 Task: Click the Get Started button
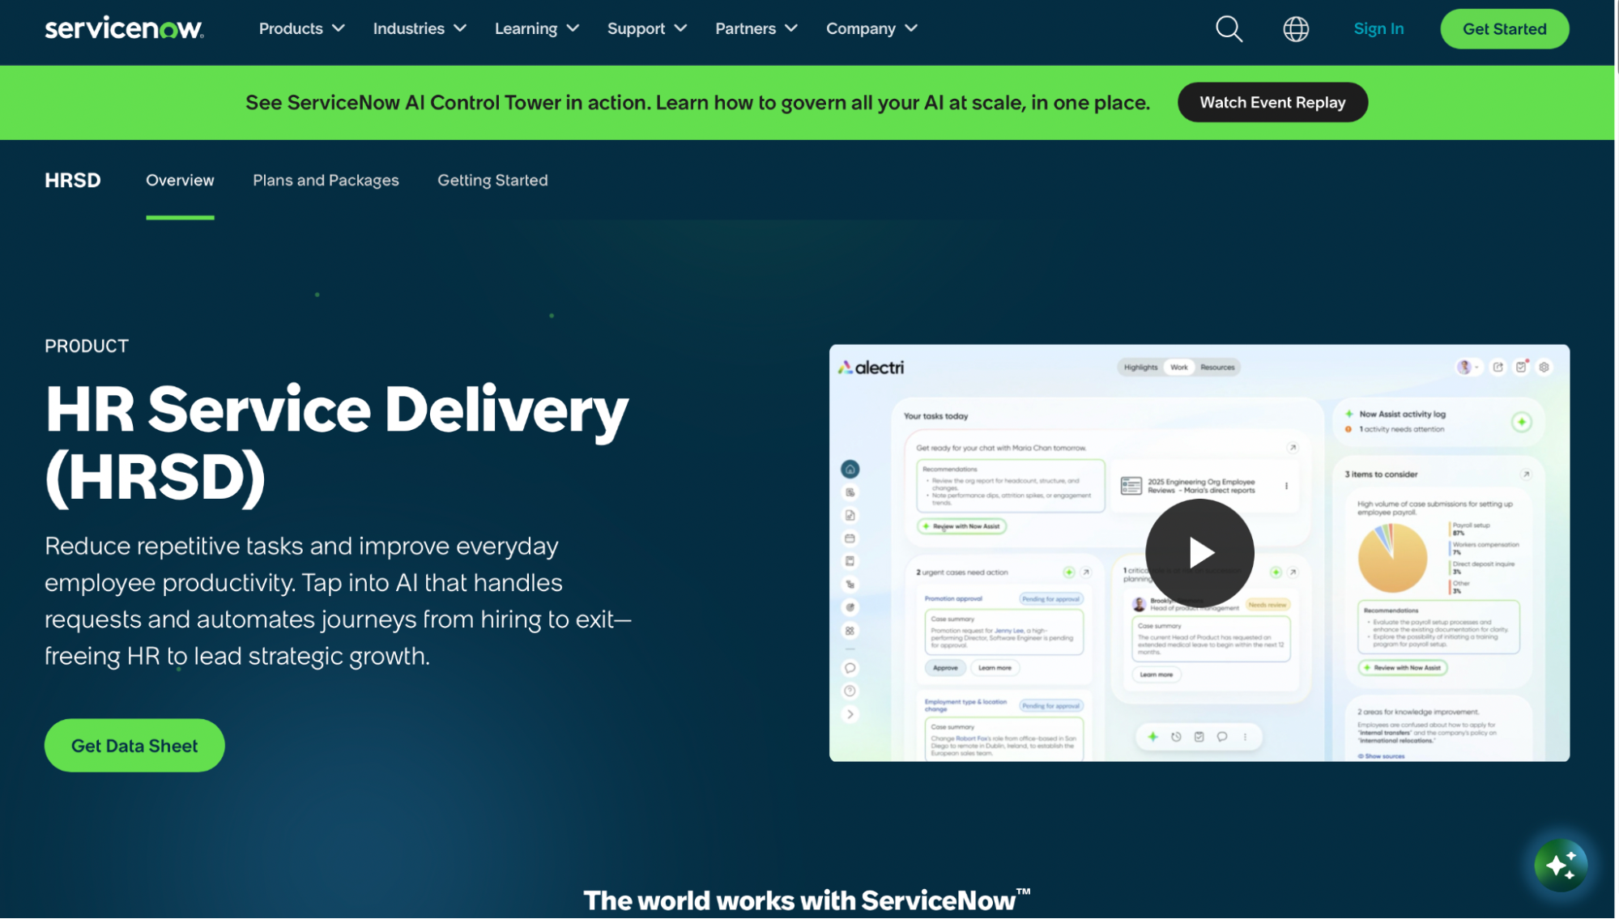pos(1504,29)
